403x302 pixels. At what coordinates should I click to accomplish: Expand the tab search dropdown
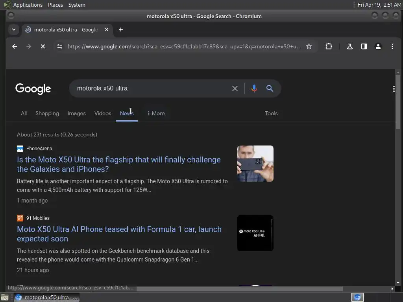click(x=14, y=29)
